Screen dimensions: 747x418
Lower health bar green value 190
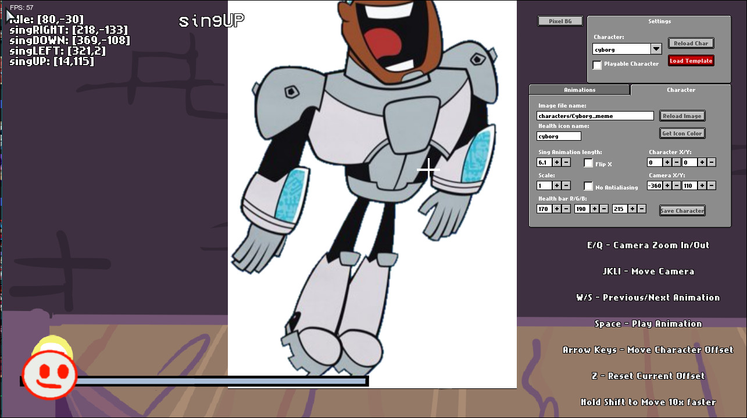604,209
